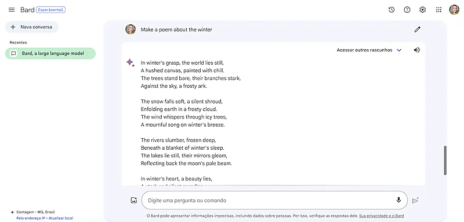The image size is (464, 222).
Task: Click the line Reflecting back the moon's pale beam
Action: click(186, 163)
